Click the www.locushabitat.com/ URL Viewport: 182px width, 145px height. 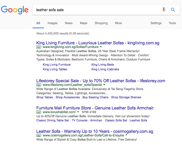(59, 112)
